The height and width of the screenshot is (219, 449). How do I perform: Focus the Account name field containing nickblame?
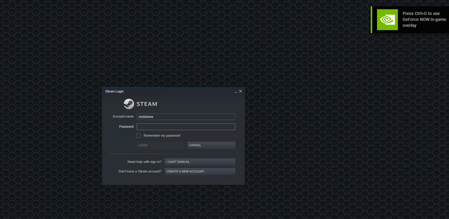186,117
